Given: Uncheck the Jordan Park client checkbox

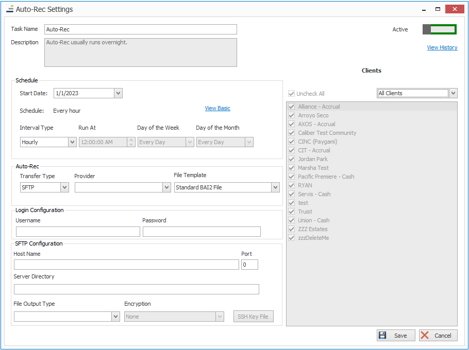Looking at the screenshot, I should pyautogui.click(x=292, y=159).
